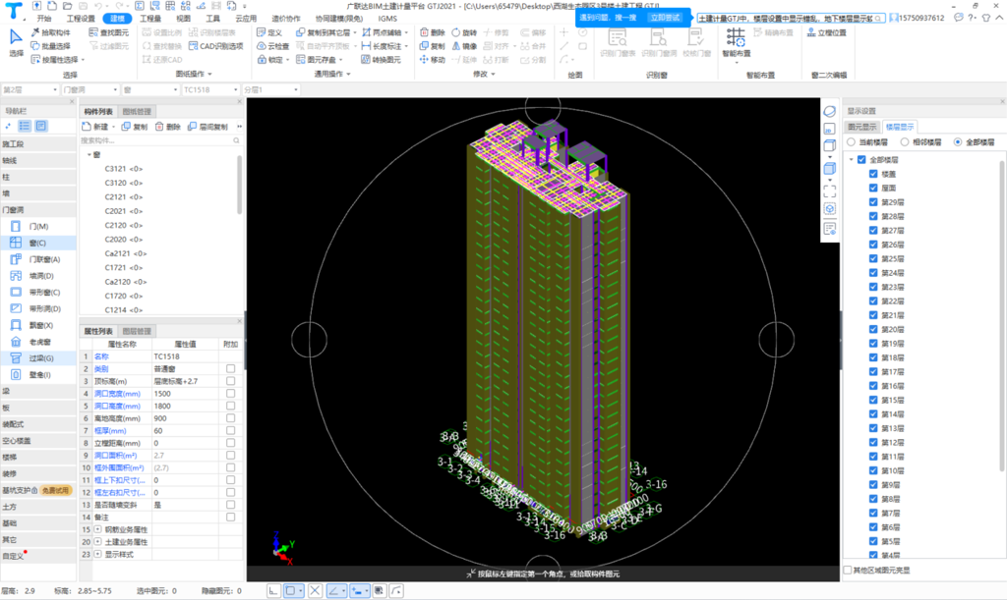Click the 智能布置 smart layout icon
The image size is (1007, 600).
click(x=736, y=39)
